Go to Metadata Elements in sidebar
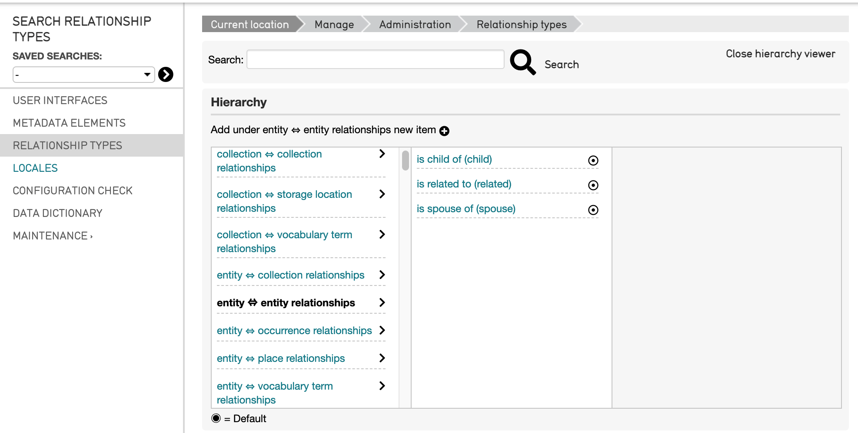The height and width of the screenshot is (433, 858). pyautogui.click(x=69, y=123)
